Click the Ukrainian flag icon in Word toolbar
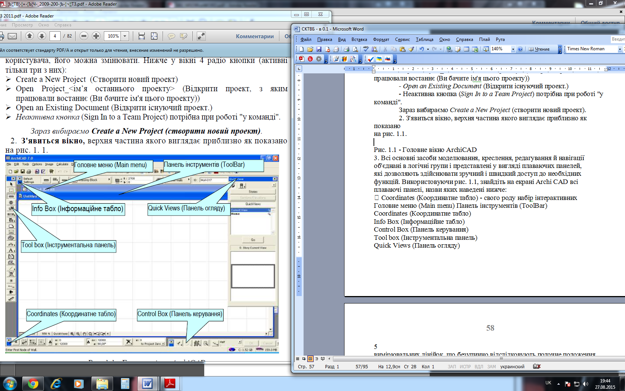The height and width of the screenshot is (391, 625). click(x=379, y=59)
